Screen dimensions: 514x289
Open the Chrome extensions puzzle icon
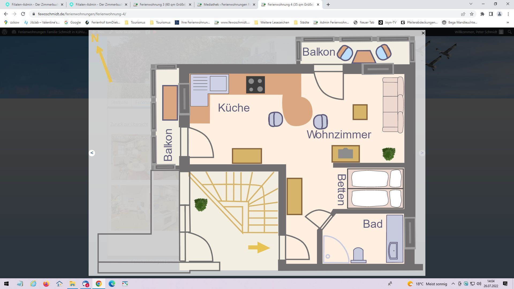click(482, 14)
